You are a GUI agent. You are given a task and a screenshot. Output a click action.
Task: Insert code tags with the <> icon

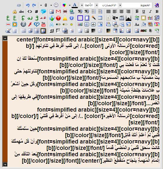30,12
